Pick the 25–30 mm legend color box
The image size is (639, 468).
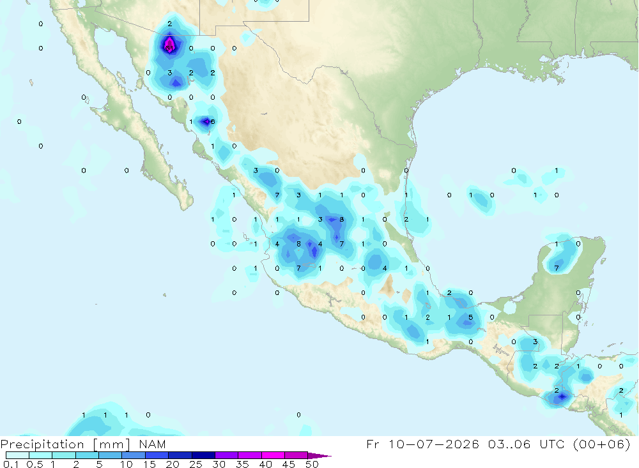203,455
